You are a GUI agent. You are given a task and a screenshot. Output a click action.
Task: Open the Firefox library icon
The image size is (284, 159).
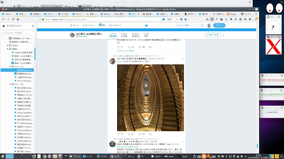click(x=207, y=19)
